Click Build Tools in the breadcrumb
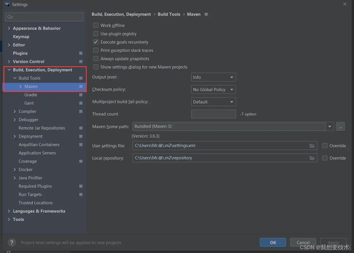The image size is (354, 253). coord(169,14)
